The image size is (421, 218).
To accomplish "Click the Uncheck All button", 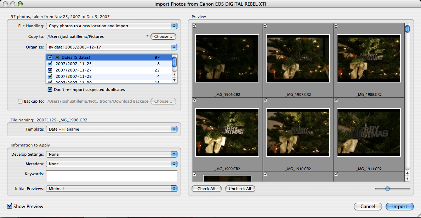I will pos(240,189).
